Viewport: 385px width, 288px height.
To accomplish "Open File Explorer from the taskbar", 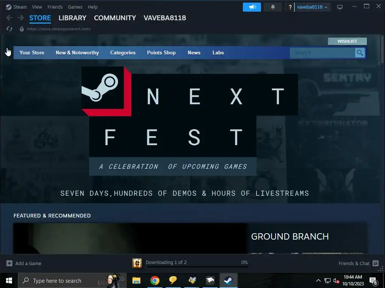I will [x=136, y=280].
